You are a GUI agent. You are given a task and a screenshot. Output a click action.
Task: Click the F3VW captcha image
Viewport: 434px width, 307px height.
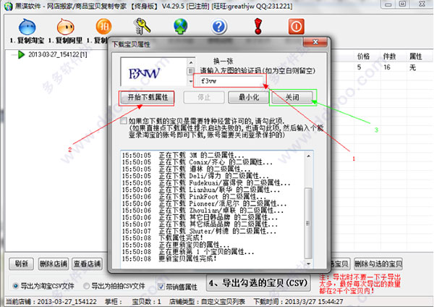click(x=144, y=73)
